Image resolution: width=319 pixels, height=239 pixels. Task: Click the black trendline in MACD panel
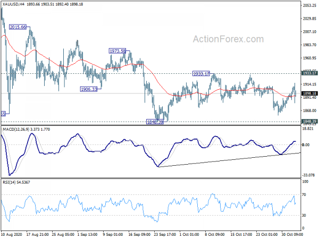coord(229,160)
